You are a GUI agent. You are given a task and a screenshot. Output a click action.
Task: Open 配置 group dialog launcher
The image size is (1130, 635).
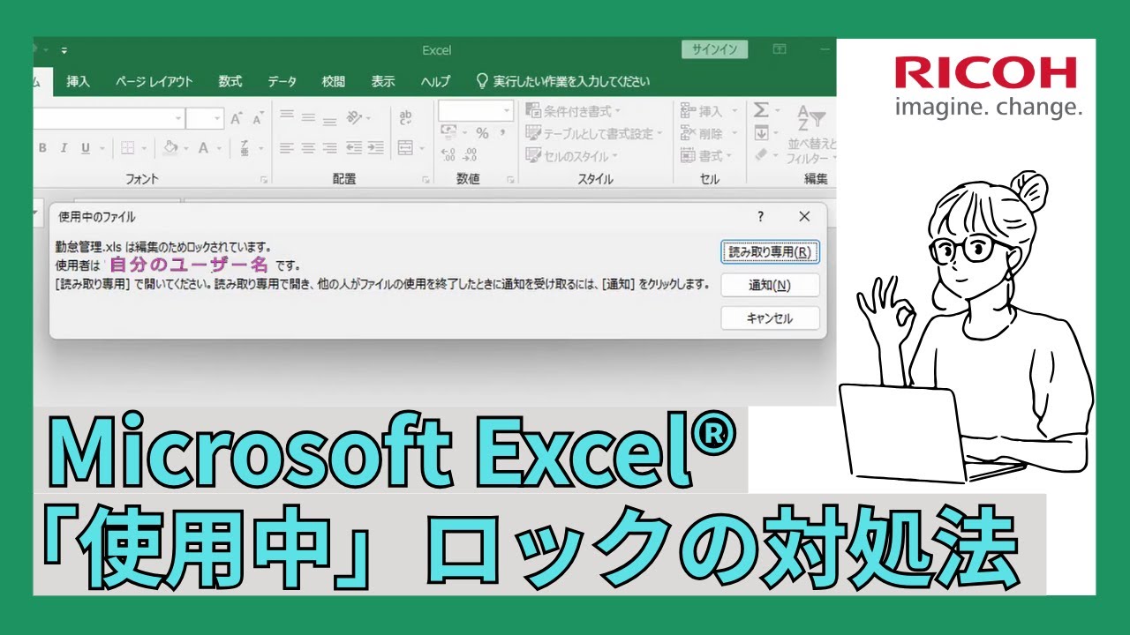[426, 180]
